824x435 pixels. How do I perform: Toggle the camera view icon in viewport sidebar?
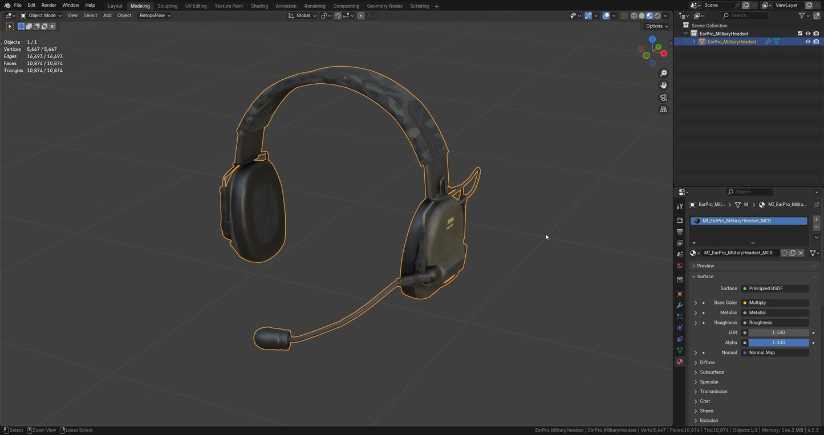point(663,97)
